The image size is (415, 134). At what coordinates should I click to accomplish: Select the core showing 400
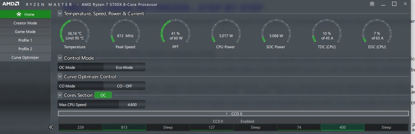[343, 127]
